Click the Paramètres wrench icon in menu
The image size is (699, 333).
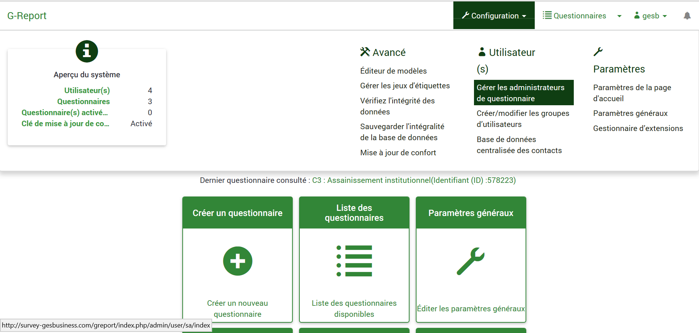(598, 52)
